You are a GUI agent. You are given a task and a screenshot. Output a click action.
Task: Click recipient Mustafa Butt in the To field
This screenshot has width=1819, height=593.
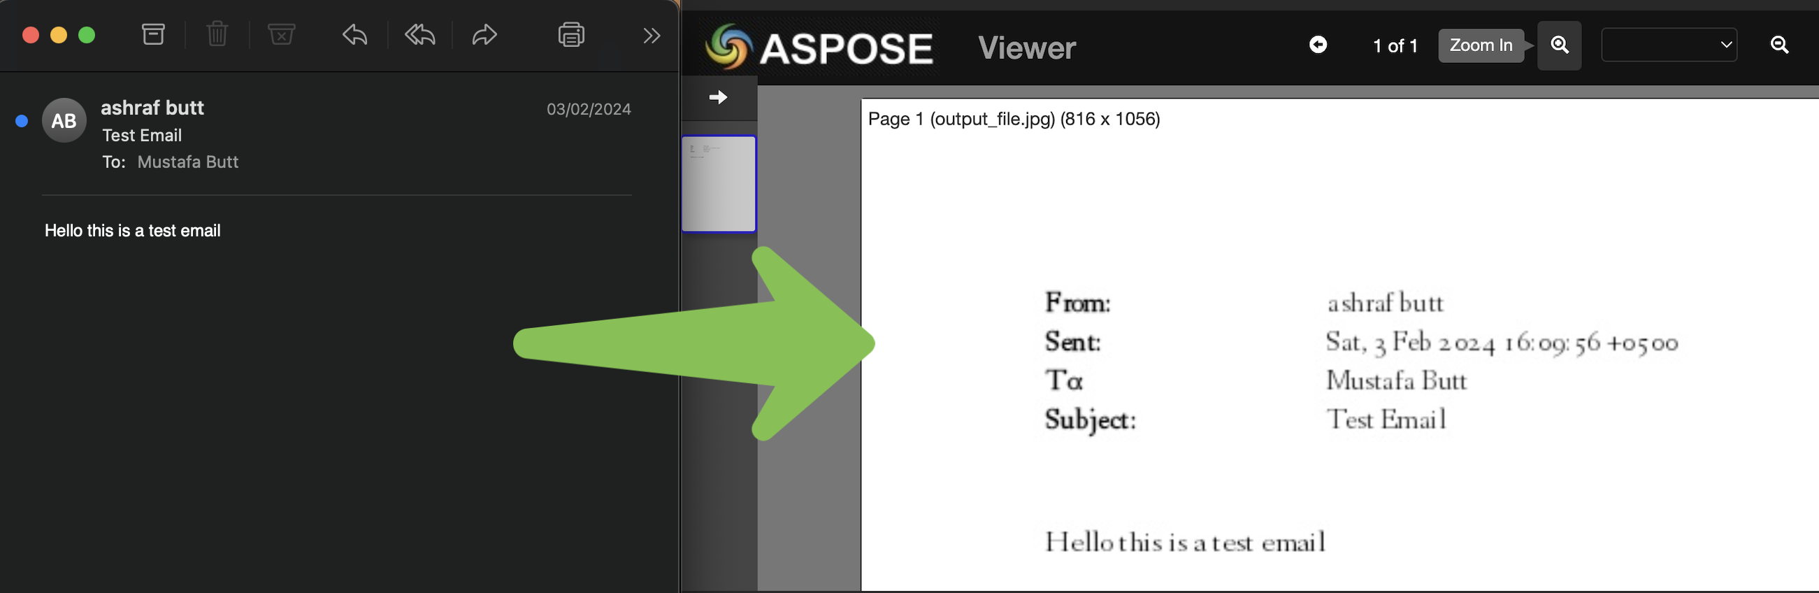[188, 162]
